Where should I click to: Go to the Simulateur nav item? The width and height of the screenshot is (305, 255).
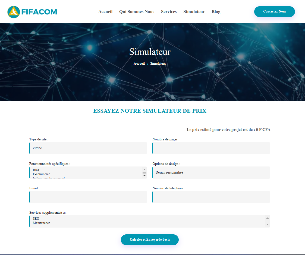coord(194,12)
